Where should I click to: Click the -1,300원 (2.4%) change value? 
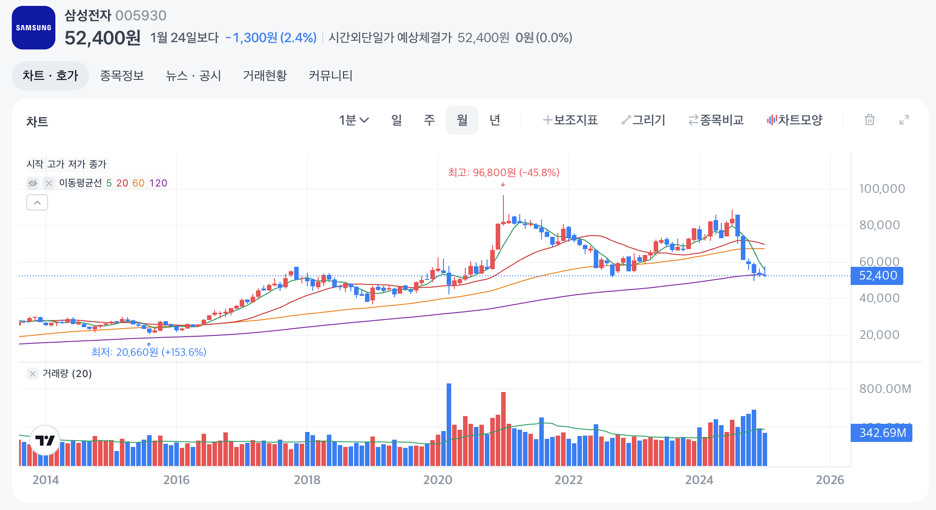(271, 38)
